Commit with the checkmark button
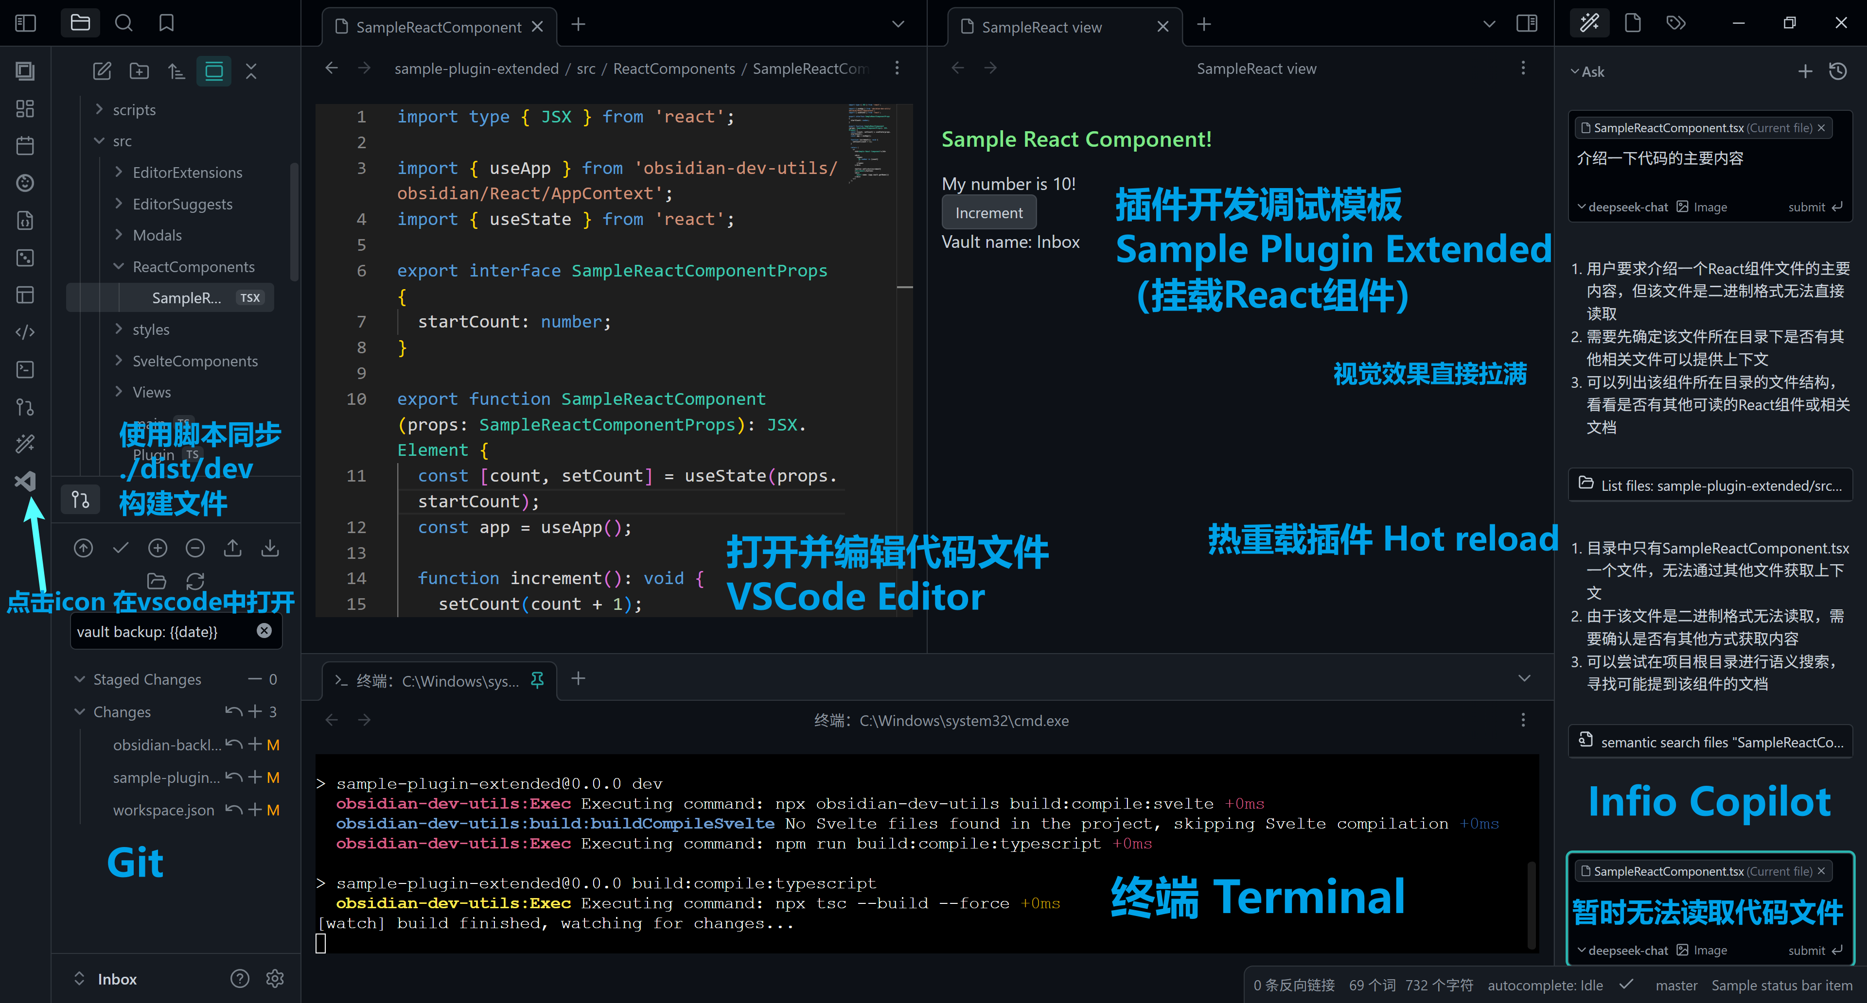The width and height of the screenshot is (1867, 1003). 120,548
